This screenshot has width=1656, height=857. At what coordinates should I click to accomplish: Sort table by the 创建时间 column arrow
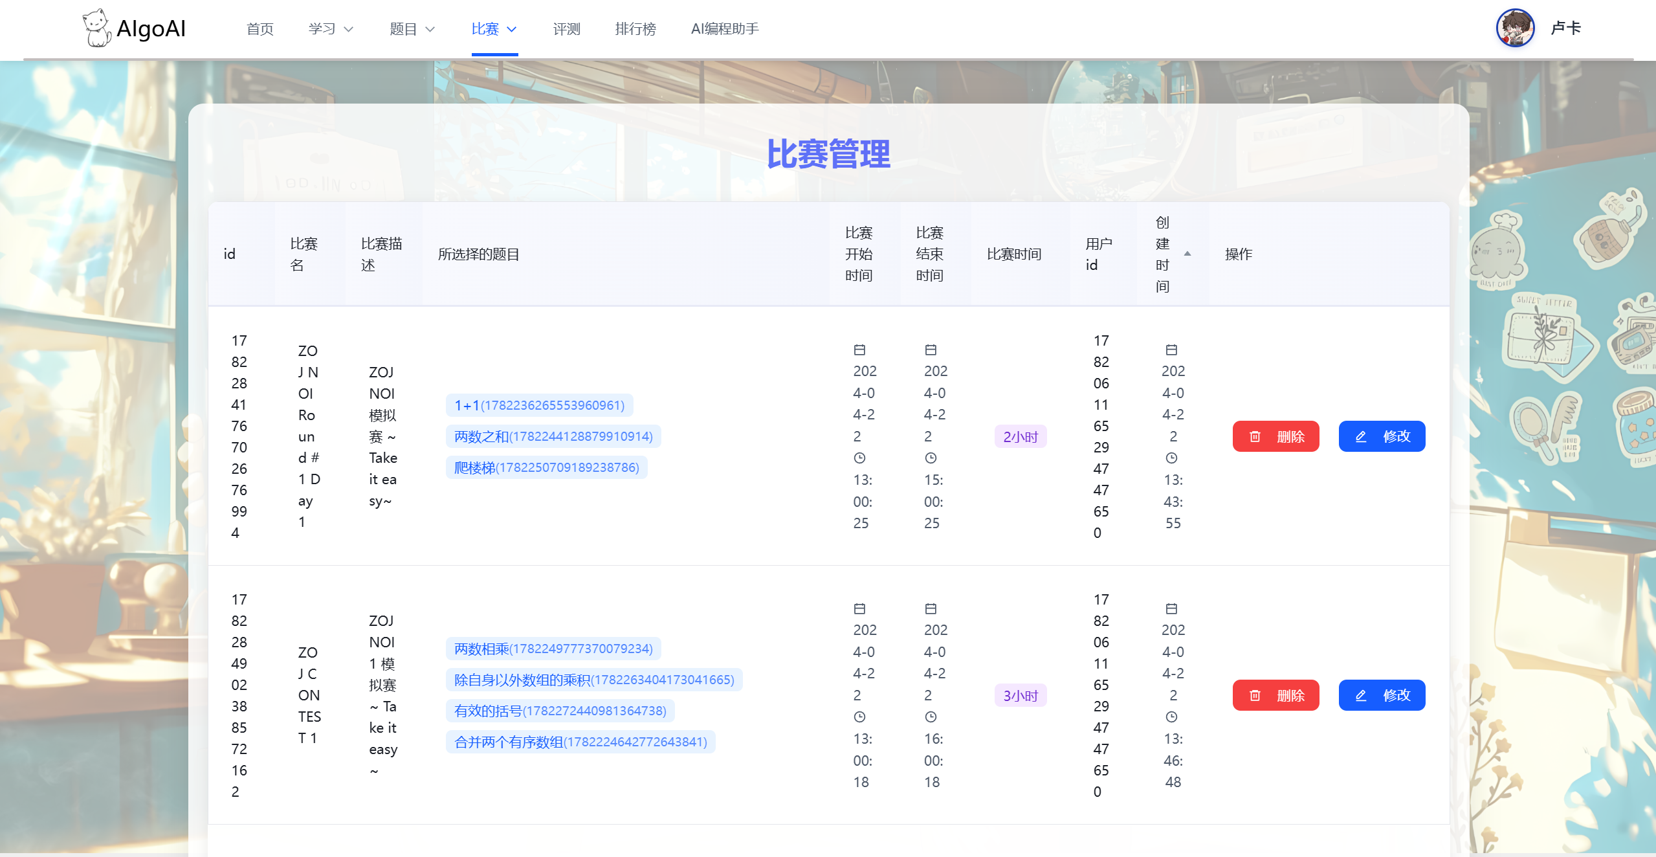[1187, 254]
